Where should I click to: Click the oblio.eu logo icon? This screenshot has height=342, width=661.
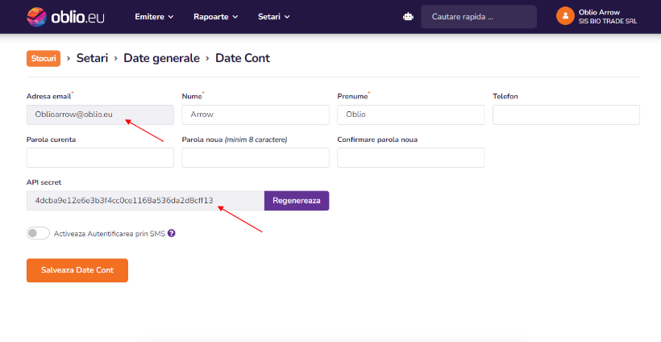pos(36,17)
